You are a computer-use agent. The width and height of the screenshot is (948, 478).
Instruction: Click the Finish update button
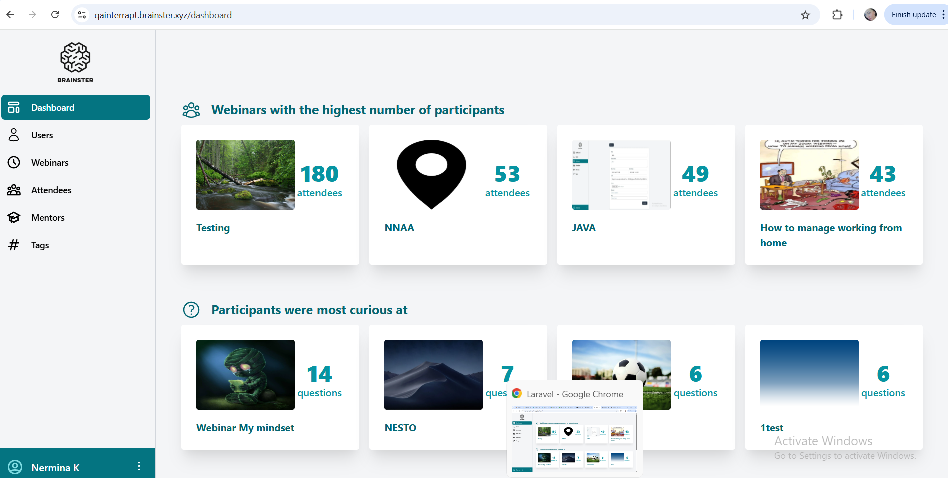click(913, 15)
